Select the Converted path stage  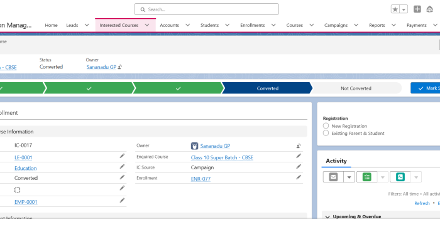pyautogui.click(x=267, y=88)
